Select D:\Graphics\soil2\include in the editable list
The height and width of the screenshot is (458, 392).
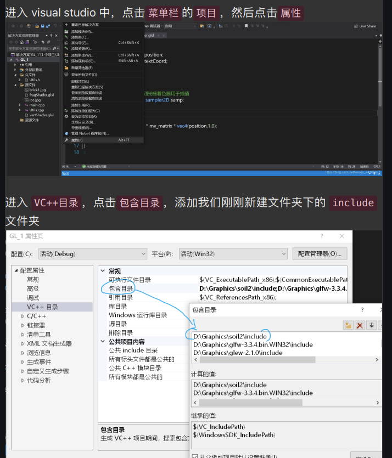point(230,336)
